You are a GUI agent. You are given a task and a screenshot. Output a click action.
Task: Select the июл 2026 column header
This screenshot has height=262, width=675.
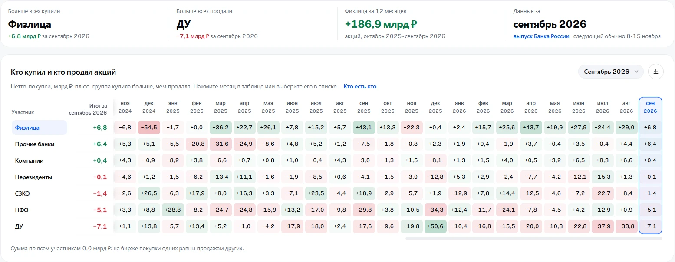603,107
